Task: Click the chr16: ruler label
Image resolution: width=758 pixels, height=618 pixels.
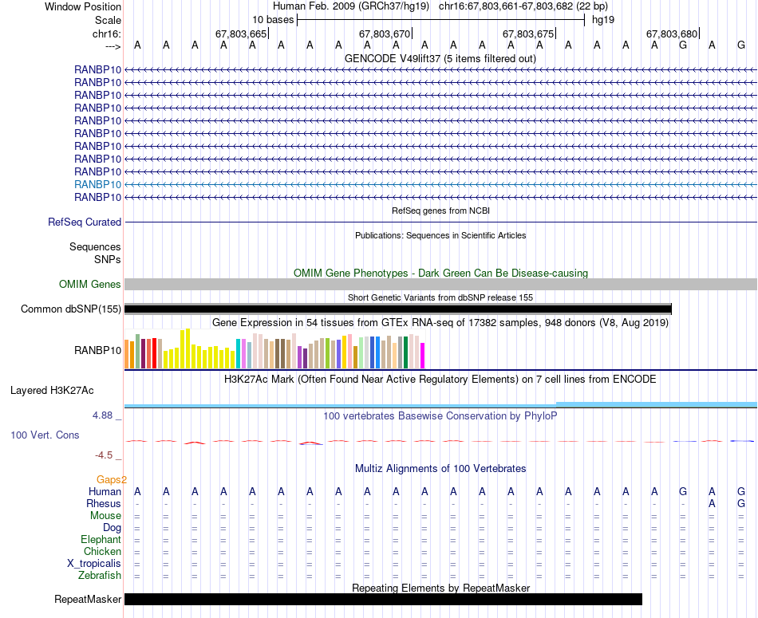Action: [x=106, y=33]
